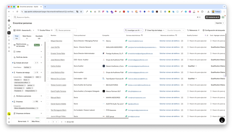The image size is (233, 133).
Task: Click the Asistente de IA button
Action: click(213, 17)
